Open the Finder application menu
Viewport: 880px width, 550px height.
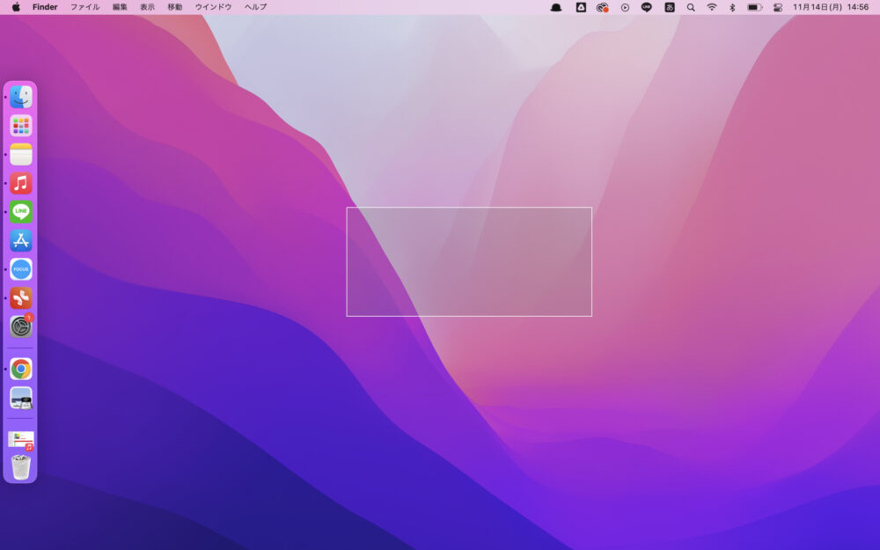click(x=45, y=7)
